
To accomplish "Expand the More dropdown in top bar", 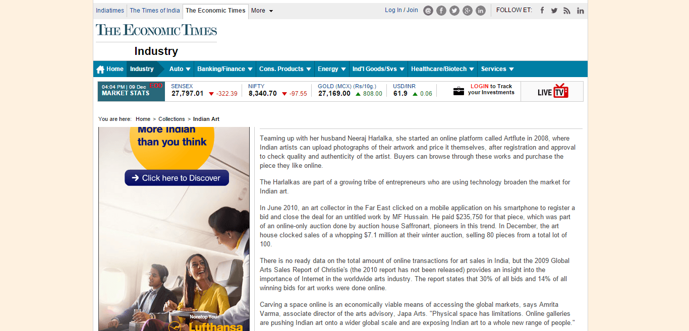I will [262, 11].
